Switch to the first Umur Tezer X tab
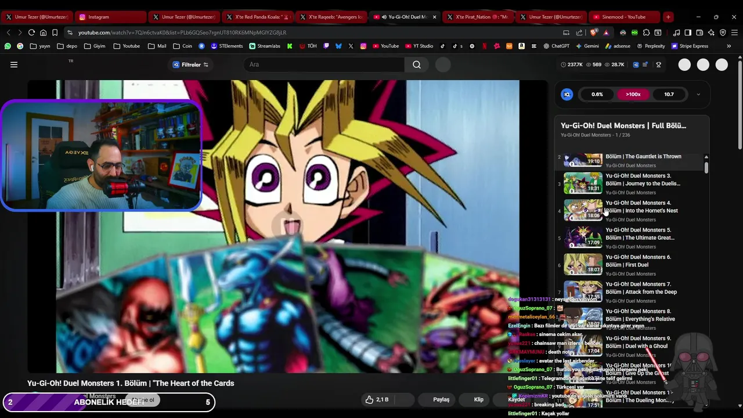The width and height of the screenshot is (743, 418). 37,17
